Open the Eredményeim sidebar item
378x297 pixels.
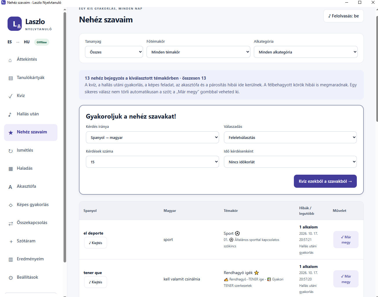pos(31,259)
